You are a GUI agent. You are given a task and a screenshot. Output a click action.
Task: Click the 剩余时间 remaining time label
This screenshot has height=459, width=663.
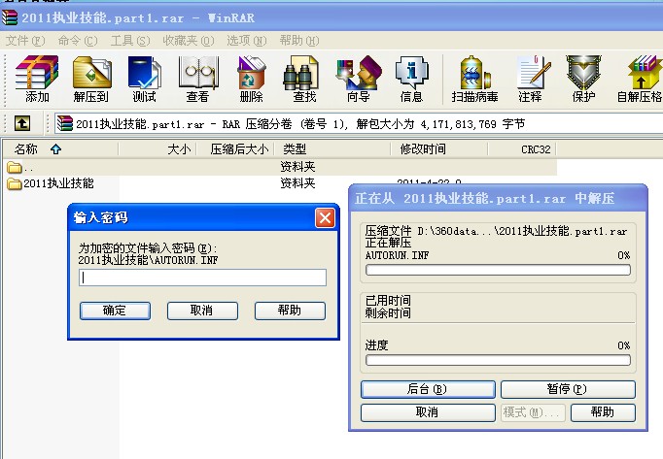click(388, 312)
